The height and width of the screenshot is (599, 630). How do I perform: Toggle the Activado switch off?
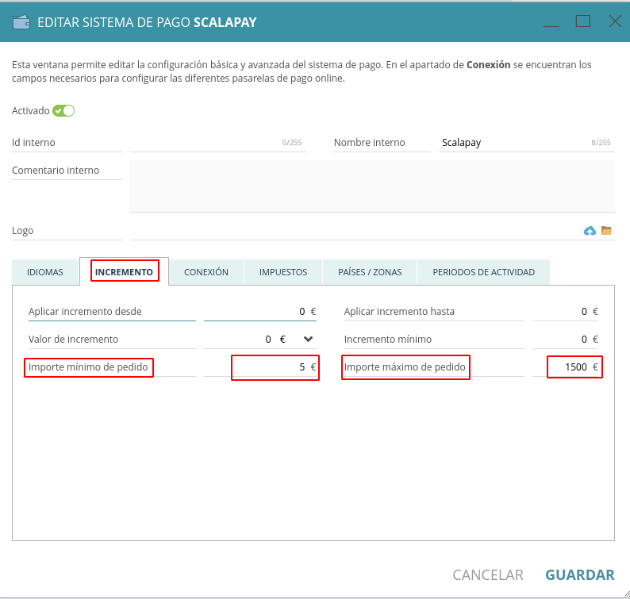point(63,111)
